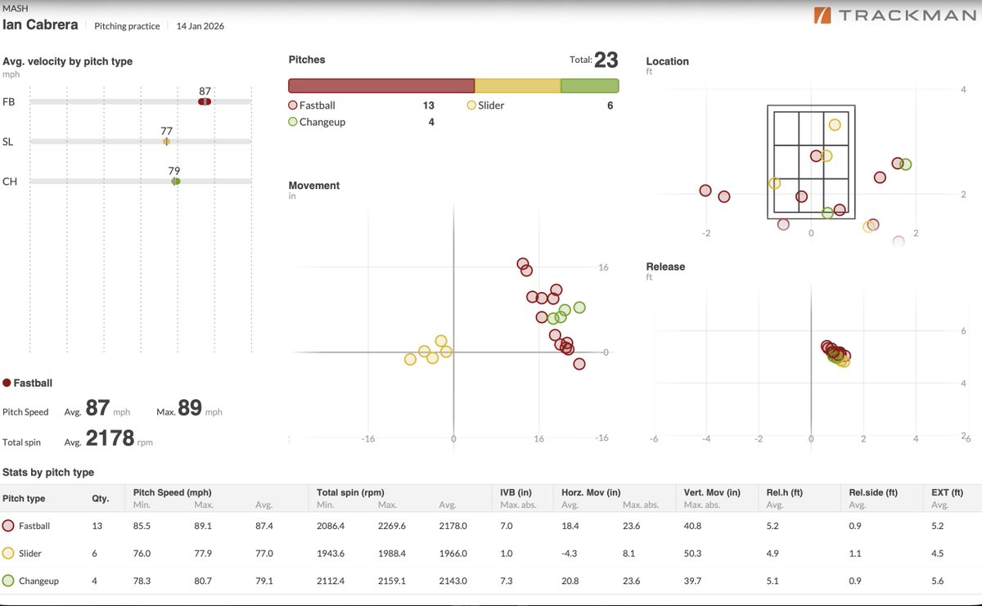982x606 pixels.
Task: Click the Stats by pitch type heading
Action: [48, 472]
